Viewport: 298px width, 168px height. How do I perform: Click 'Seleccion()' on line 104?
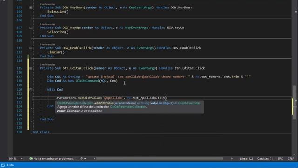[58, 12]
